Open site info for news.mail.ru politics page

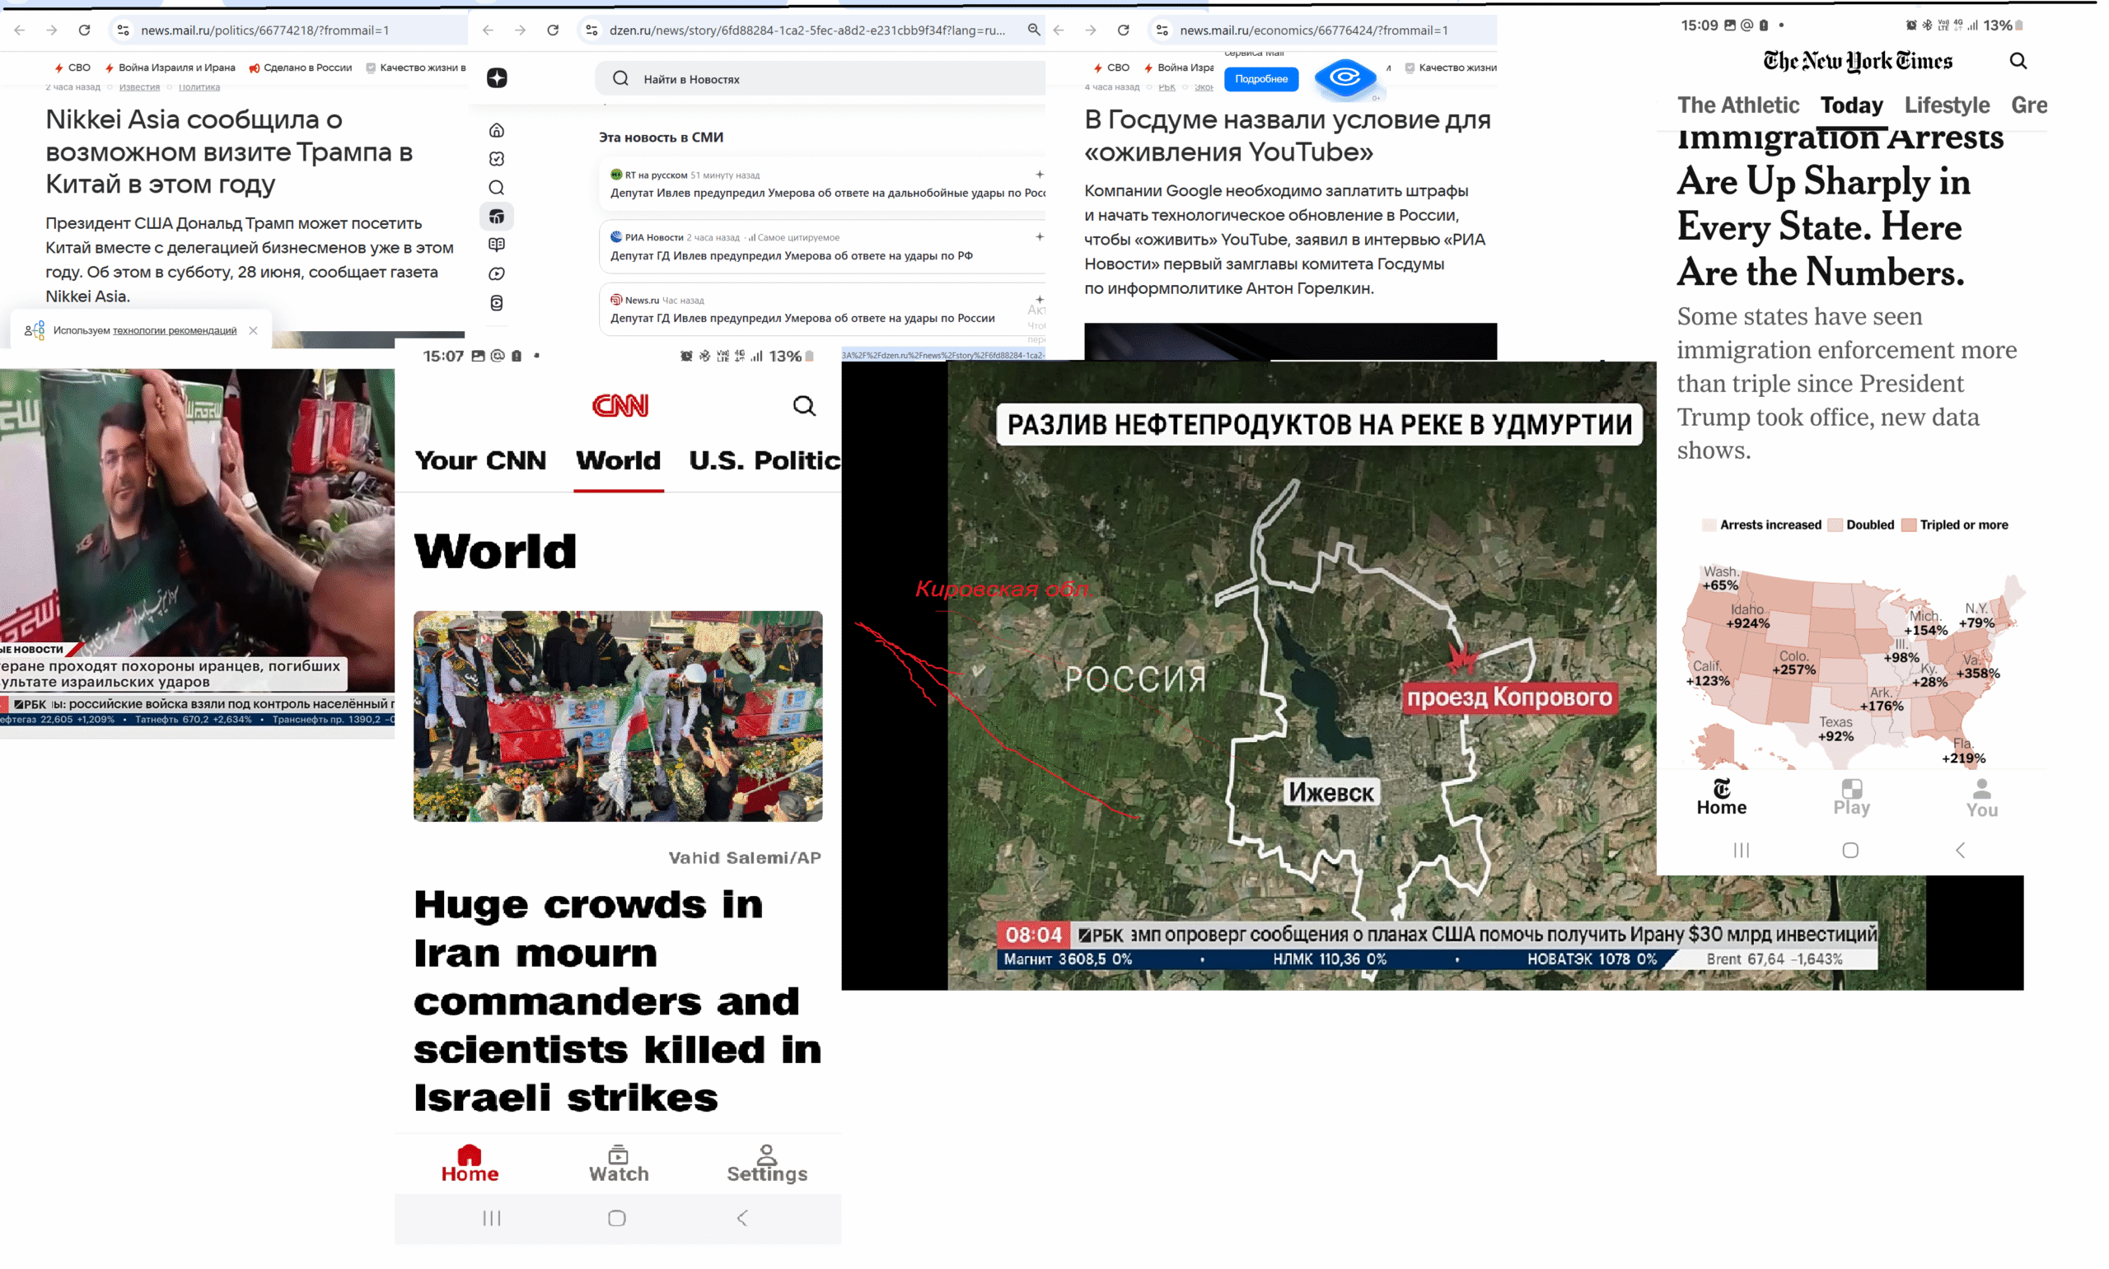[x=123, y=30]
